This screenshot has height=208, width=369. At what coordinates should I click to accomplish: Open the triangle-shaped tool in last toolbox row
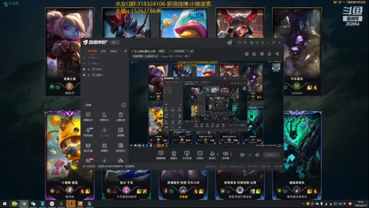coord(120,160)
